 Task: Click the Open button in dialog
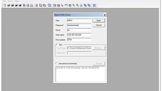99,20
